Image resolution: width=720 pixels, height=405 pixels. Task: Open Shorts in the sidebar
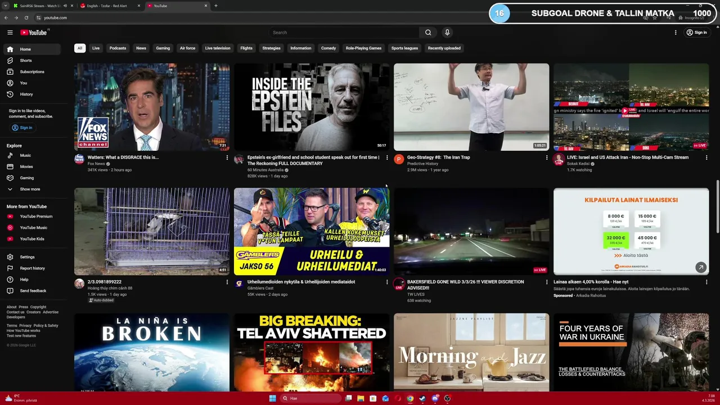[x=31, y=60]
